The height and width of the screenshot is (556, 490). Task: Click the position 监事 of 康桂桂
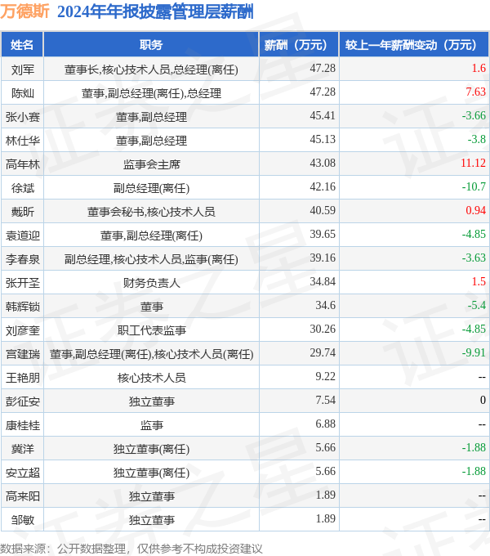151,425
